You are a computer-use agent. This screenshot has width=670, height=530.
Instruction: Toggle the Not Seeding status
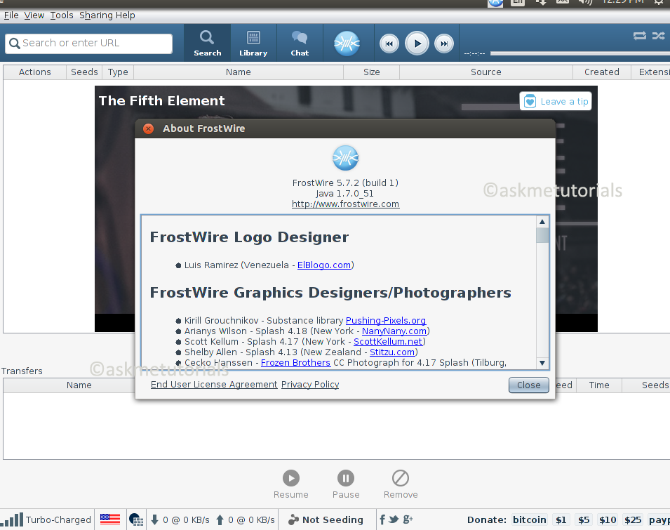click(x=326, y=519)
